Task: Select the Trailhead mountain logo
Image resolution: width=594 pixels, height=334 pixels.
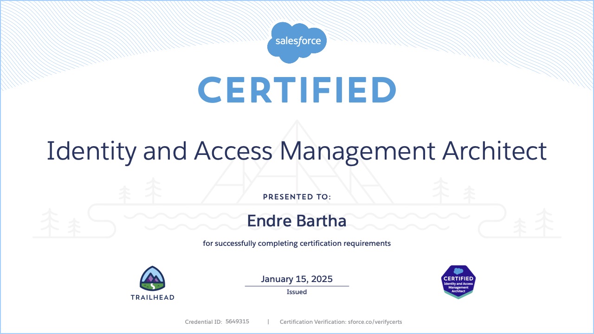Action: coord(153,278)
